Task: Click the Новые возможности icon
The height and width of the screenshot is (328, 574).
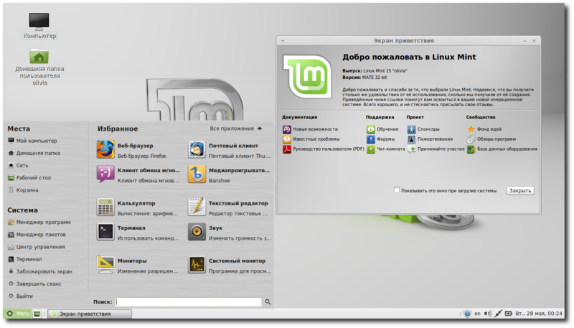Action: tap(287, 129)
